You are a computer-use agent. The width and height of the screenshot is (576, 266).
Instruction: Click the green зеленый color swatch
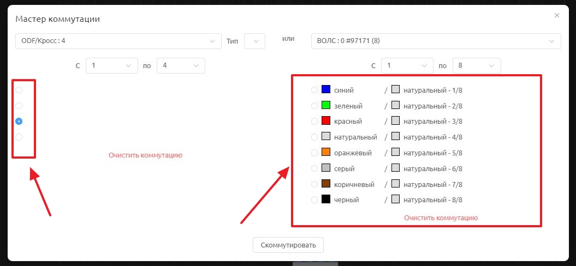326,105
